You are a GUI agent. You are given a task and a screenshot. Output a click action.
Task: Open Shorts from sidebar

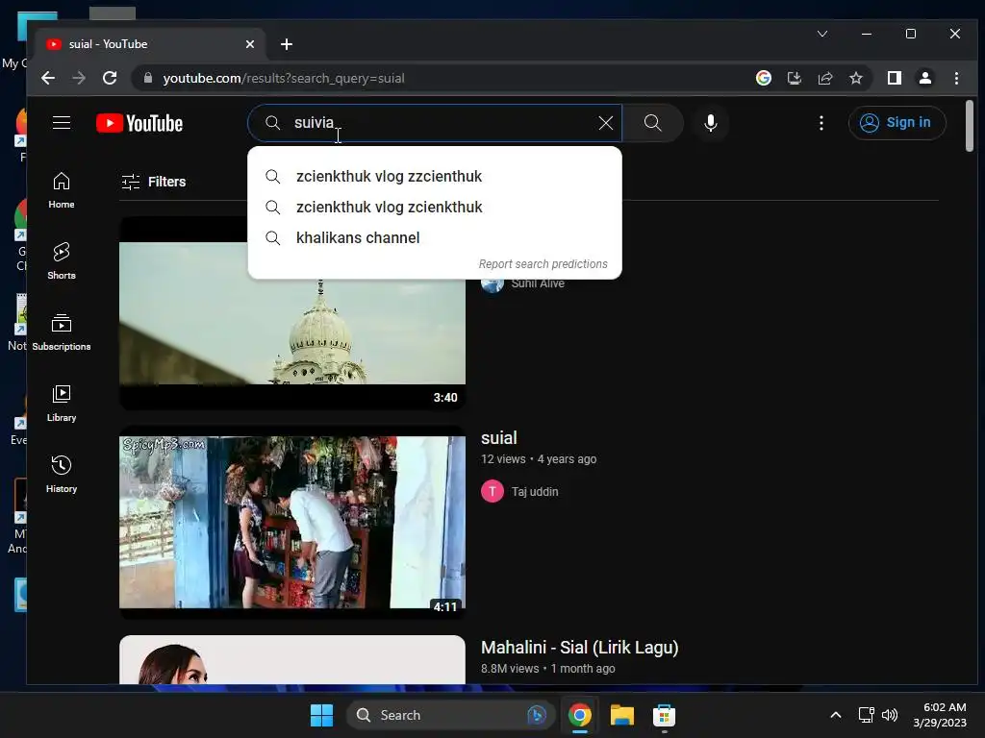click(62, 261)
